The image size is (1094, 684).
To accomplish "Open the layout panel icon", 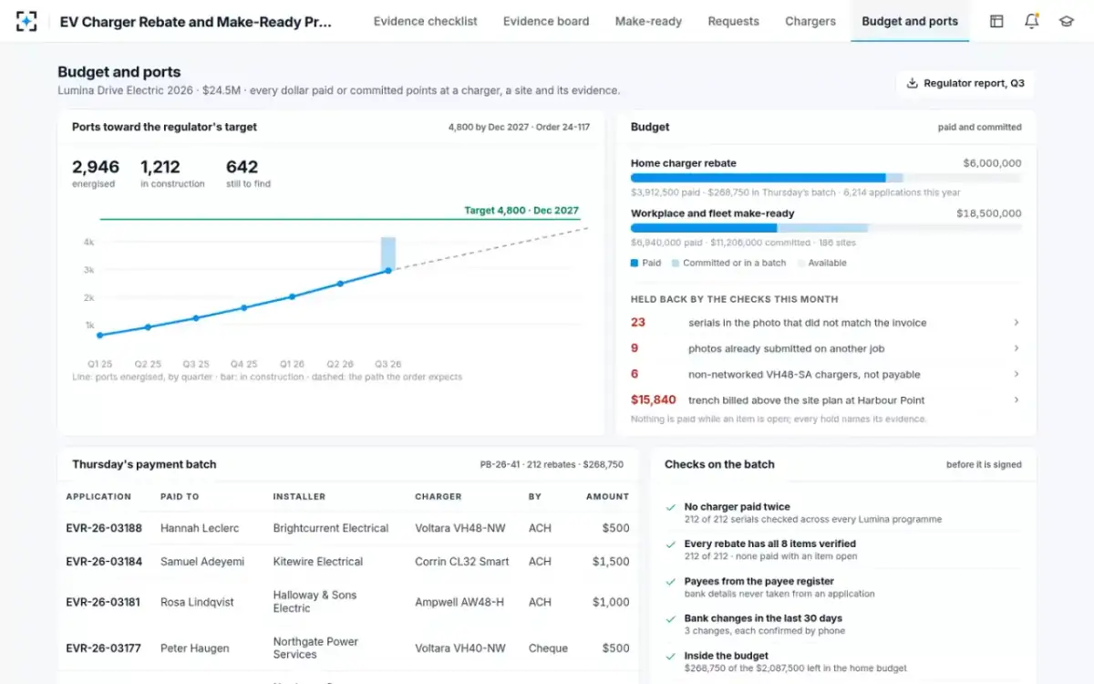I will click(997, 21).
